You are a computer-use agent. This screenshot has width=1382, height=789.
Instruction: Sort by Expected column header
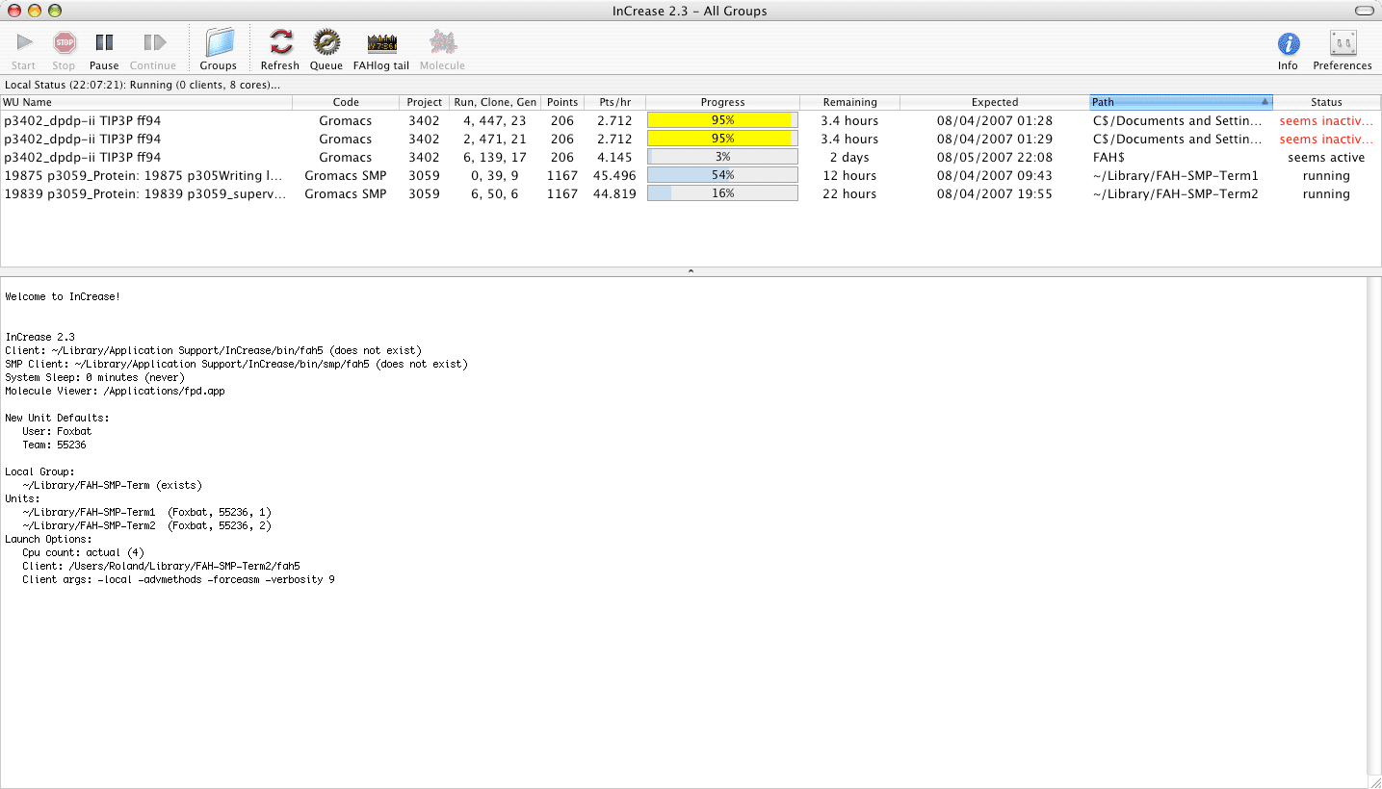pos(995,102)
